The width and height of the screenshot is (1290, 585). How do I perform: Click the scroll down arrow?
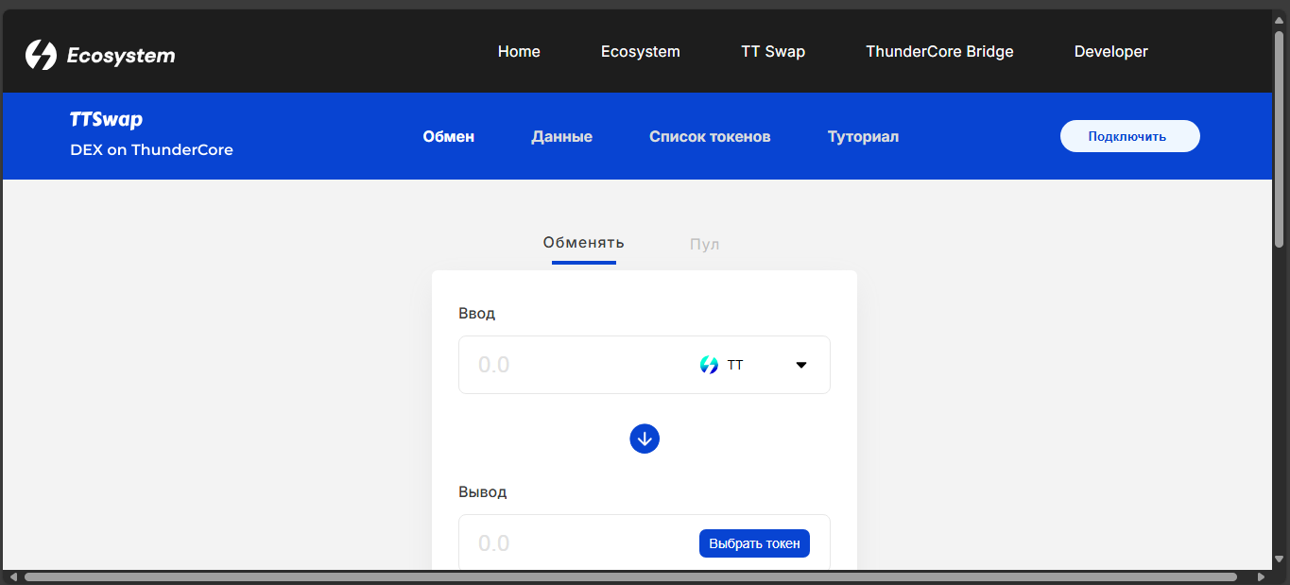[1280, 559]
